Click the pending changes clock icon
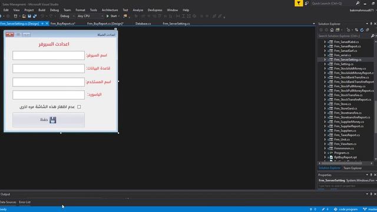This screenshot has width=377, height=212. [x=348, y=30]
